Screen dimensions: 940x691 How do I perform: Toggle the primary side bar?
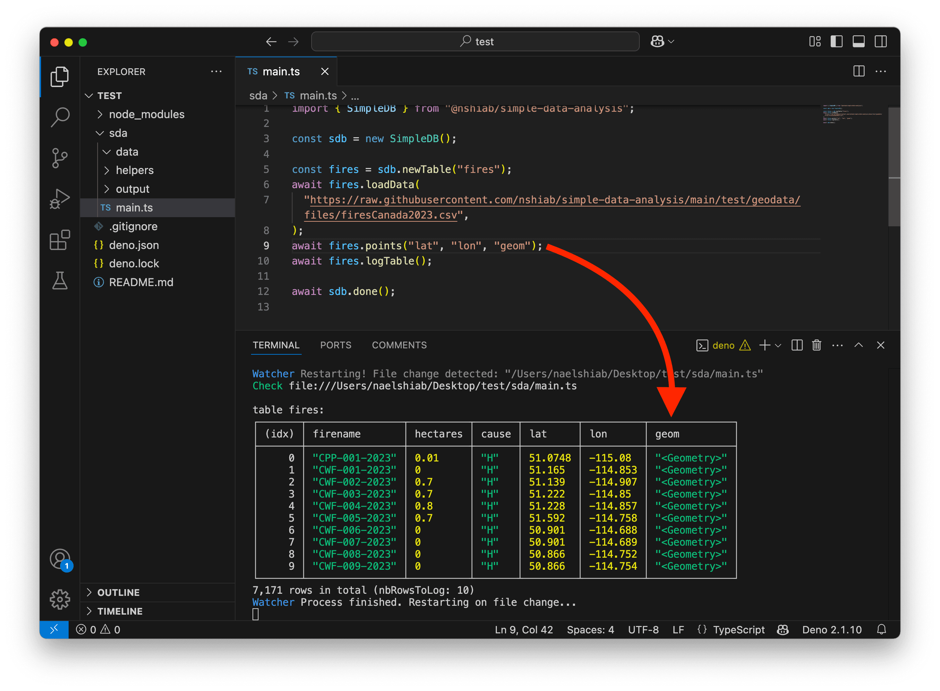(x=837, y=41)
